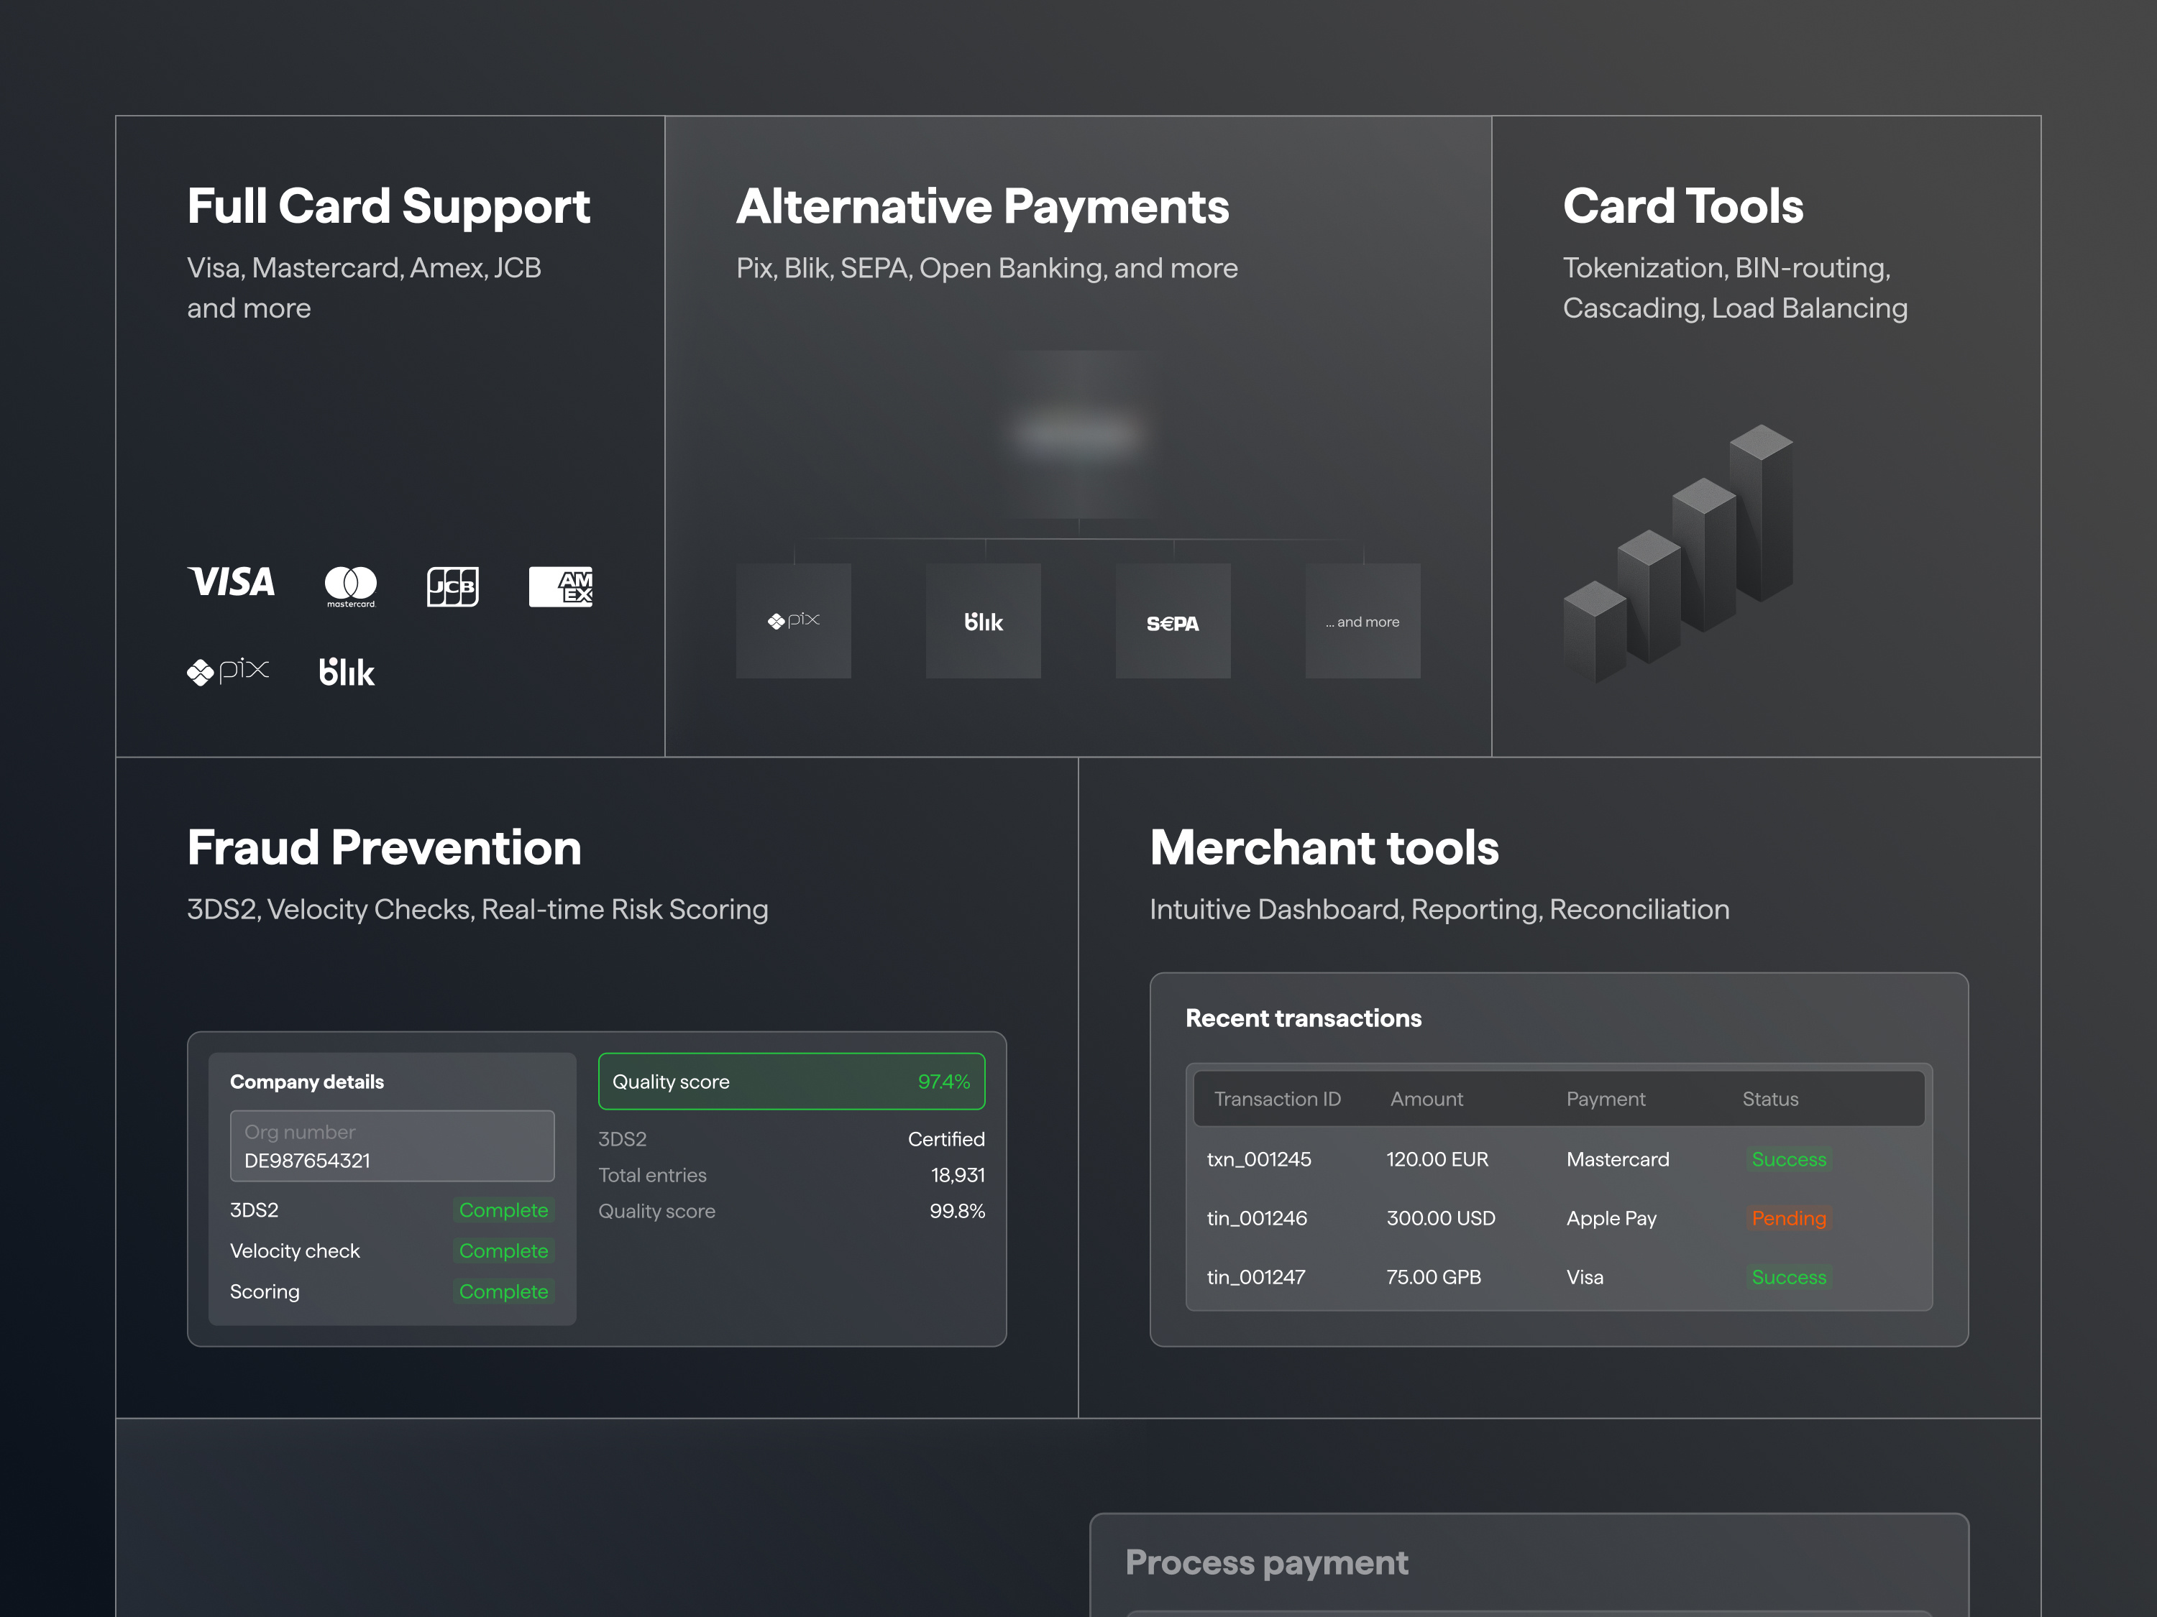The image size is (2157, 1617).
Task: Click Blik logo under Full Card Support
Action: click(x=346, y=671)
